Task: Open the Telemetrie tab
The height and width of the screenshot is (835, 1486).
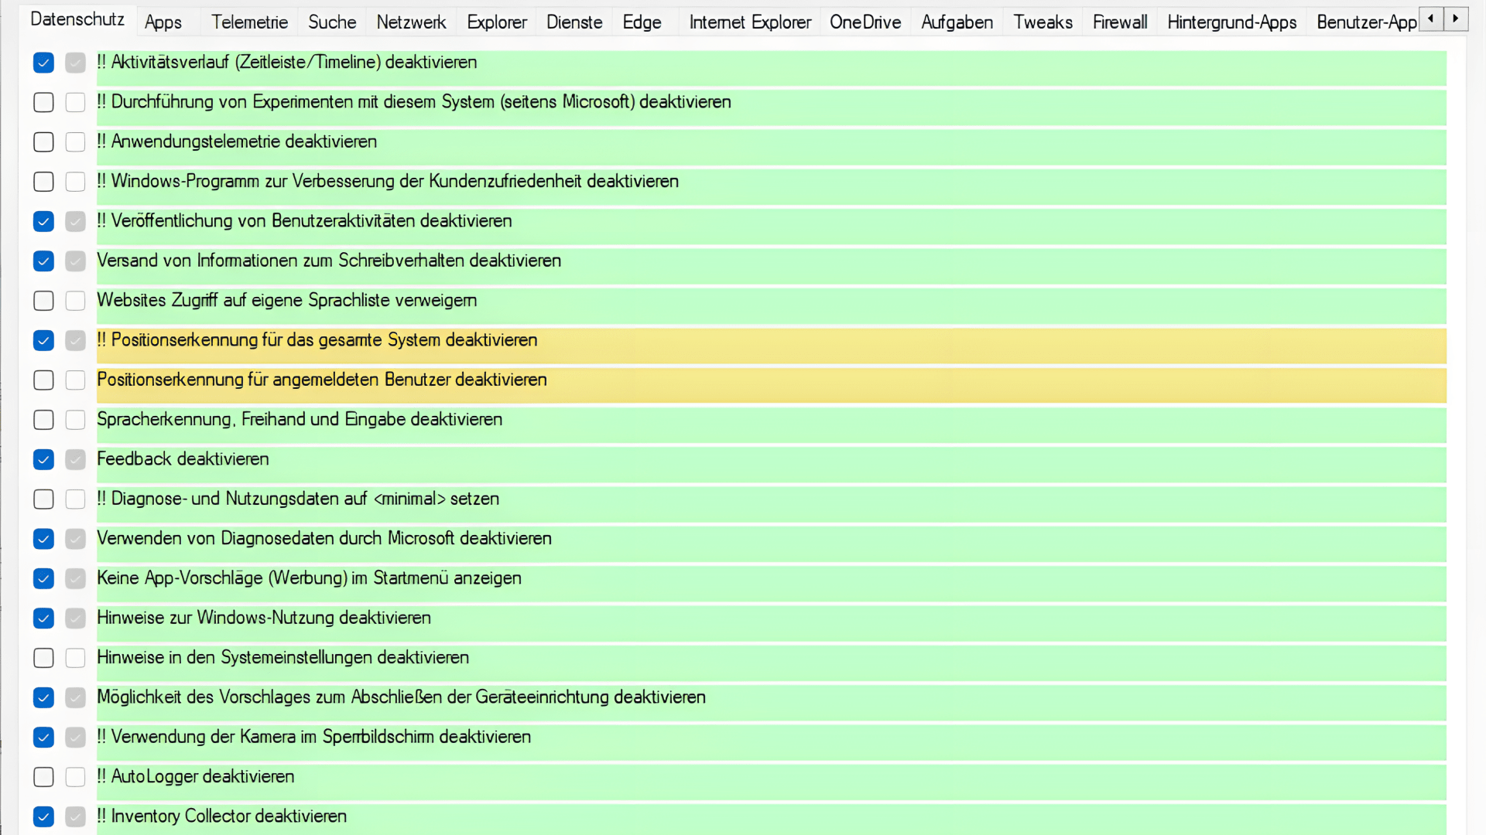Action: 249,22
